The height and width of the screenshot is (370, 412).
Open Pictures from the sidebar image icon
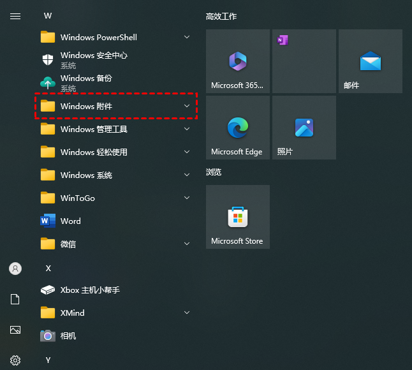15,330
